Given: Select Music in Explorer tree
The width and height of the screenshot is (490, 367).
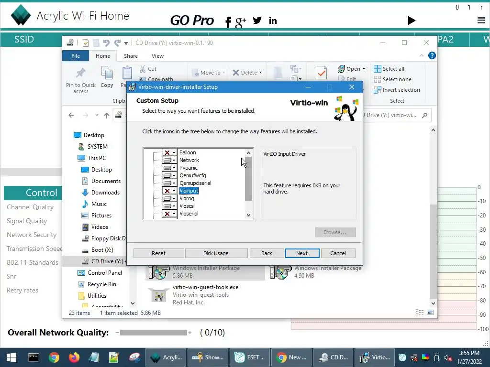Looking at the screenshot, I should [94, 204].
